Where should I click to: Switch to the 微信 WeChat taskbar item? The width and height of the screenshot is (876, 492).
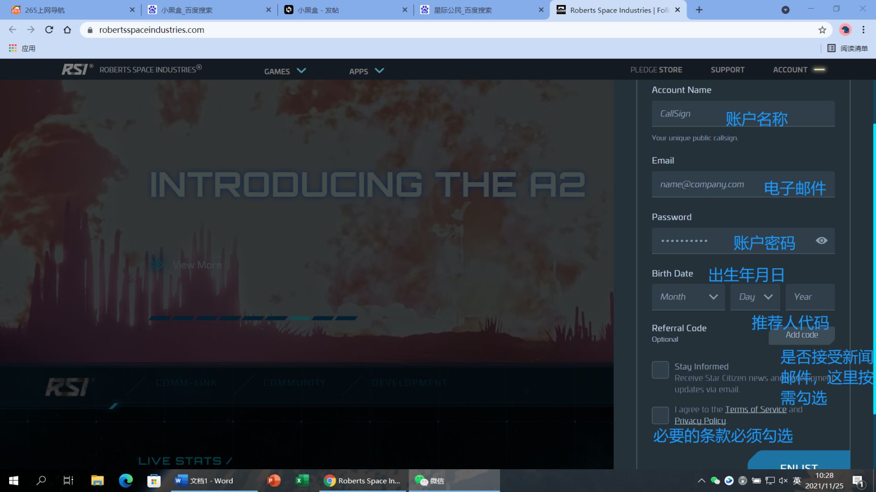(454, 480)
